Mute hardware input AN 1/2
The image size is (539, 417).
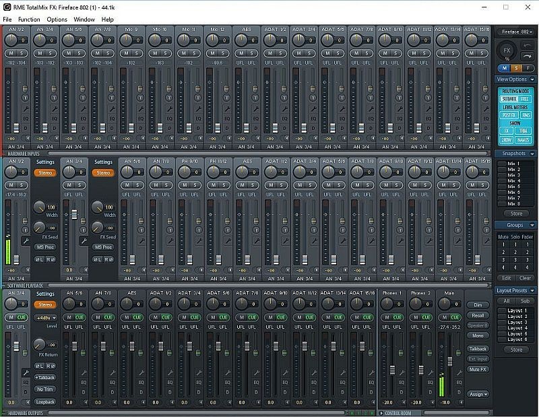pyautogui.click(x=11, y=53)
